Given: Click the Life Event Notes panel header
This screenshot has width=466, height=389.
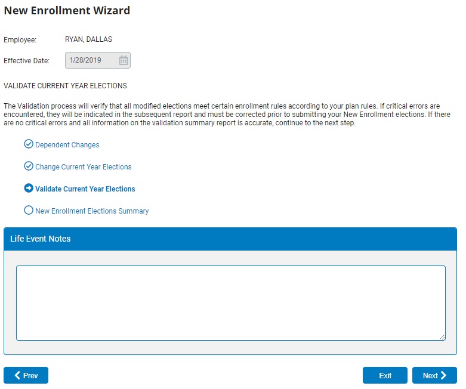Looking at the screenshot, I should pyautogui.click(x=230, y=239).
